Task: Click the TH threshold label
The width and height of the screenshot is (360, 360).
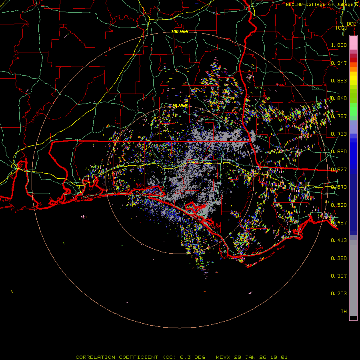Action: point(344,312)
